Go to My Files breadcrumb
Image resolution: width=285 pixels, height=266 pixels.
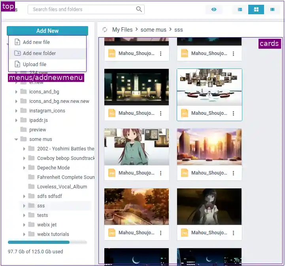pos(122,30)
